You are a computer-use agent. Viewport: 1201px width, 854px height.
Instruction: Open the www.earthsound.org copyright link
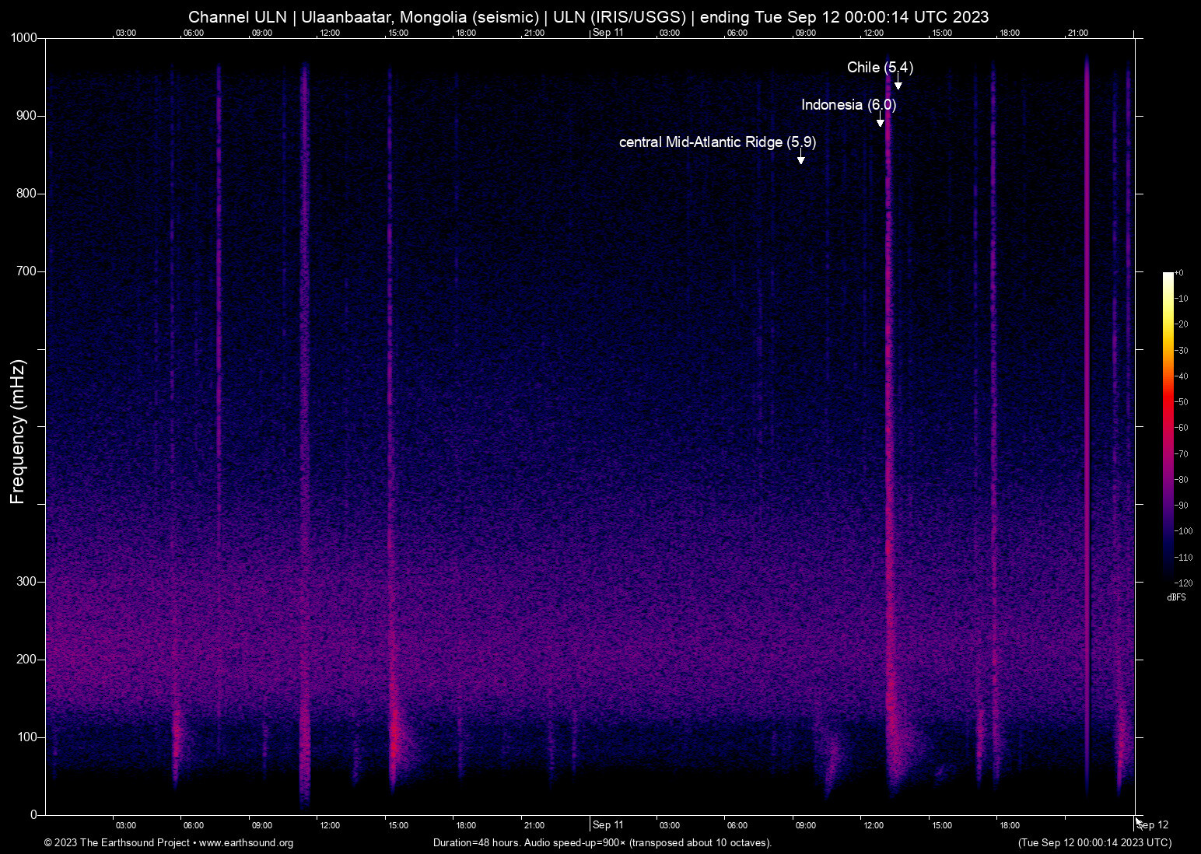[x=246, y=842]
